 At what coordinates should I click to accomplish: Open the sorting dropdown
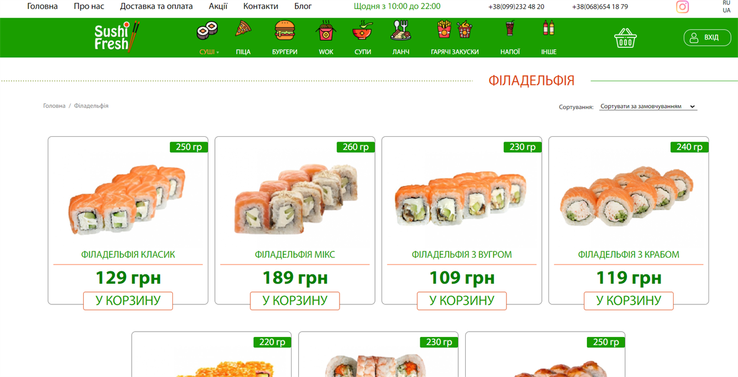point(648,107)
